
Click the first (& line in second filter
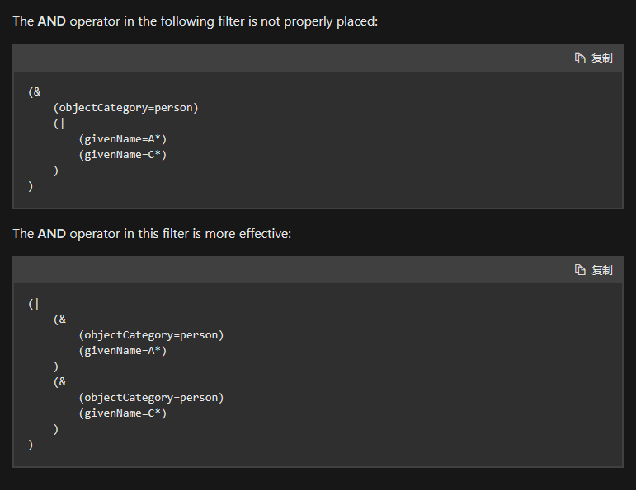[59, 320]
